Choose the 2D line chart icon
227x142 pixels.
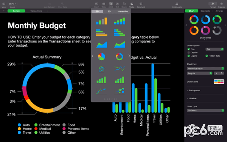[x=120, y=69]
